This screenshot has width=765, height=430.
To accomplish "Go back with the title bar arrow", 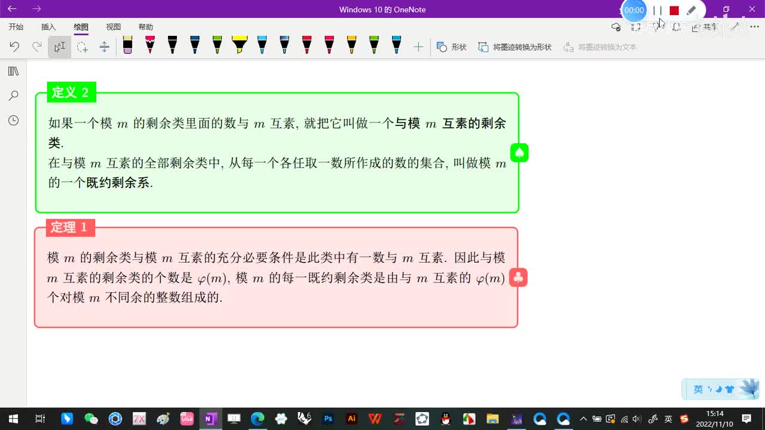I will pos(12,9).
